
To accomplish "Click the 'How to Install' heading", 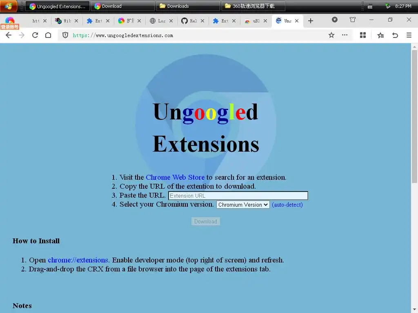I will (36, 241).
